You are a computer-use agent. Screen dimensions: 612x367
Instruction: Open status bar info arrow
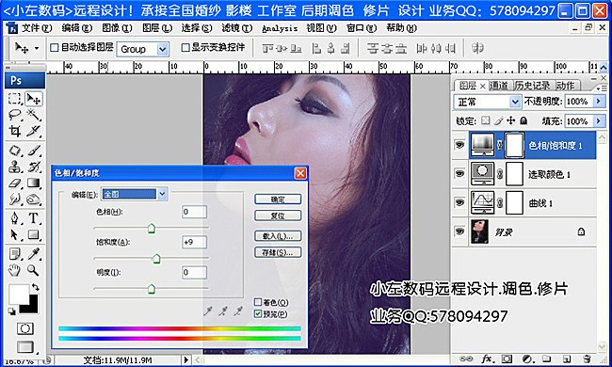(186, 359)
